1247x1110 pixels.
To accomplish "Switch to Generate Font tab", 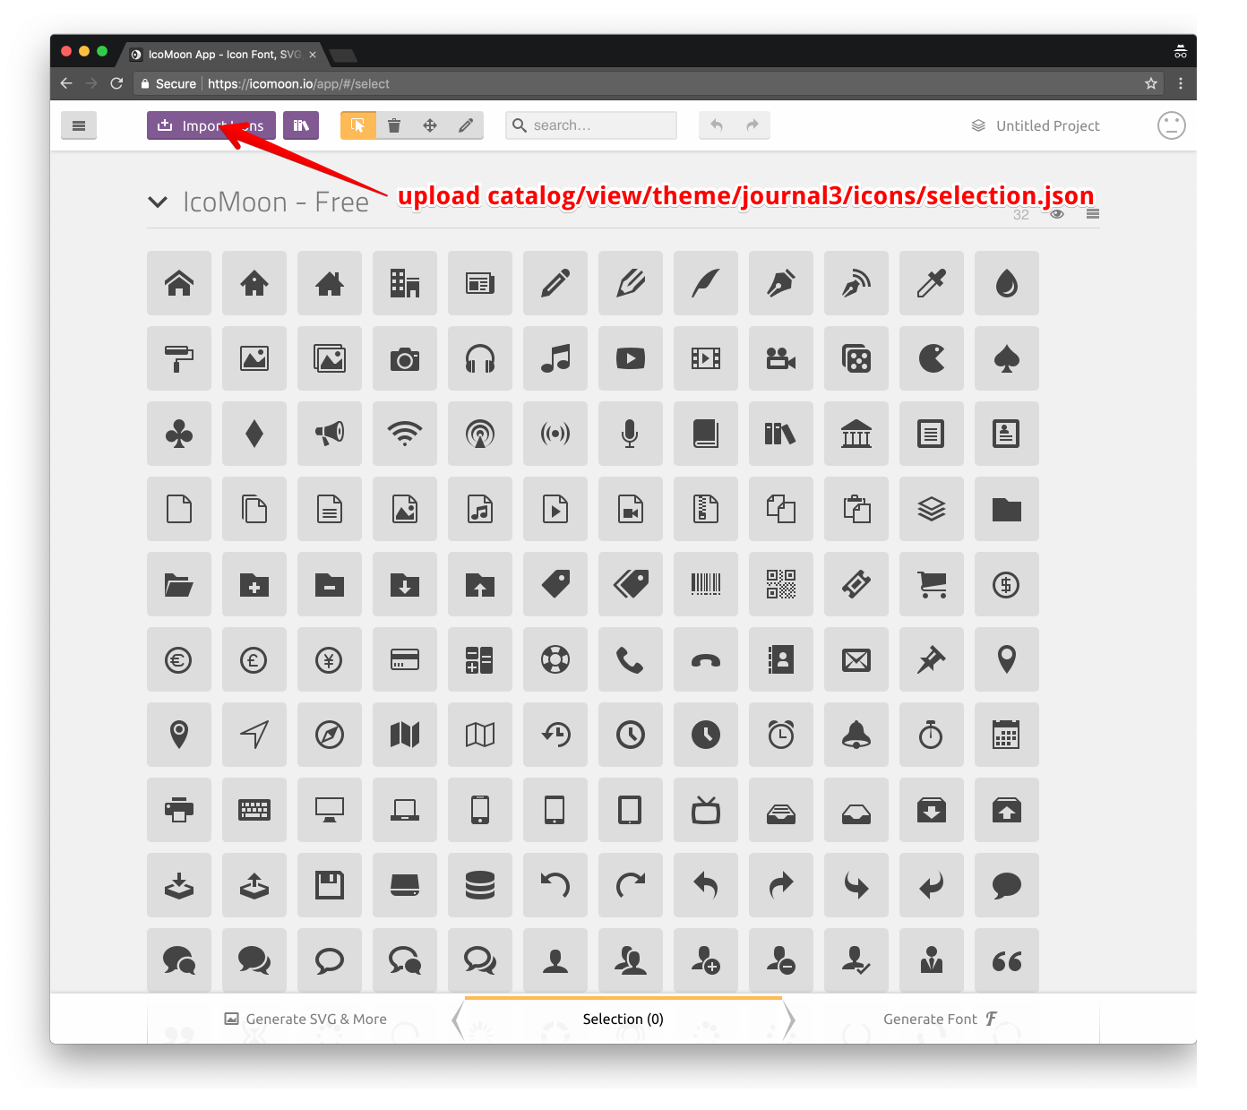I will pos(941,1019).
